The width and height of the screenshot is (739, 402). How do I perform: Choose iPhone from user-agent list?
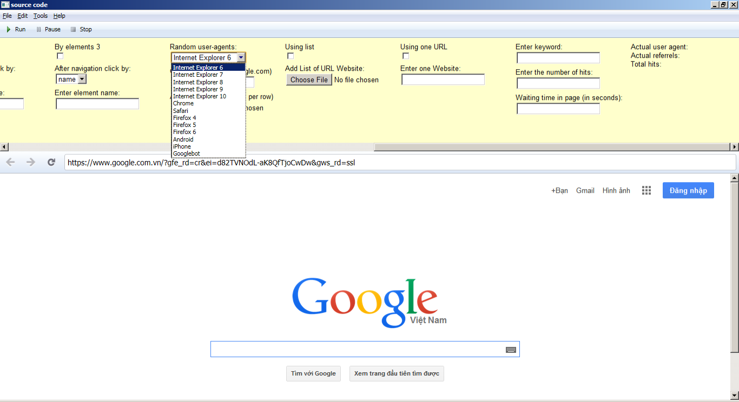pos(208,146)
